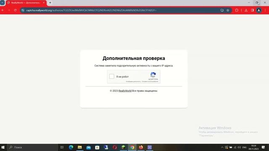Click the taskbar search box "Поиск"
The width and height of the screenshot is (269, 151).
33,147
